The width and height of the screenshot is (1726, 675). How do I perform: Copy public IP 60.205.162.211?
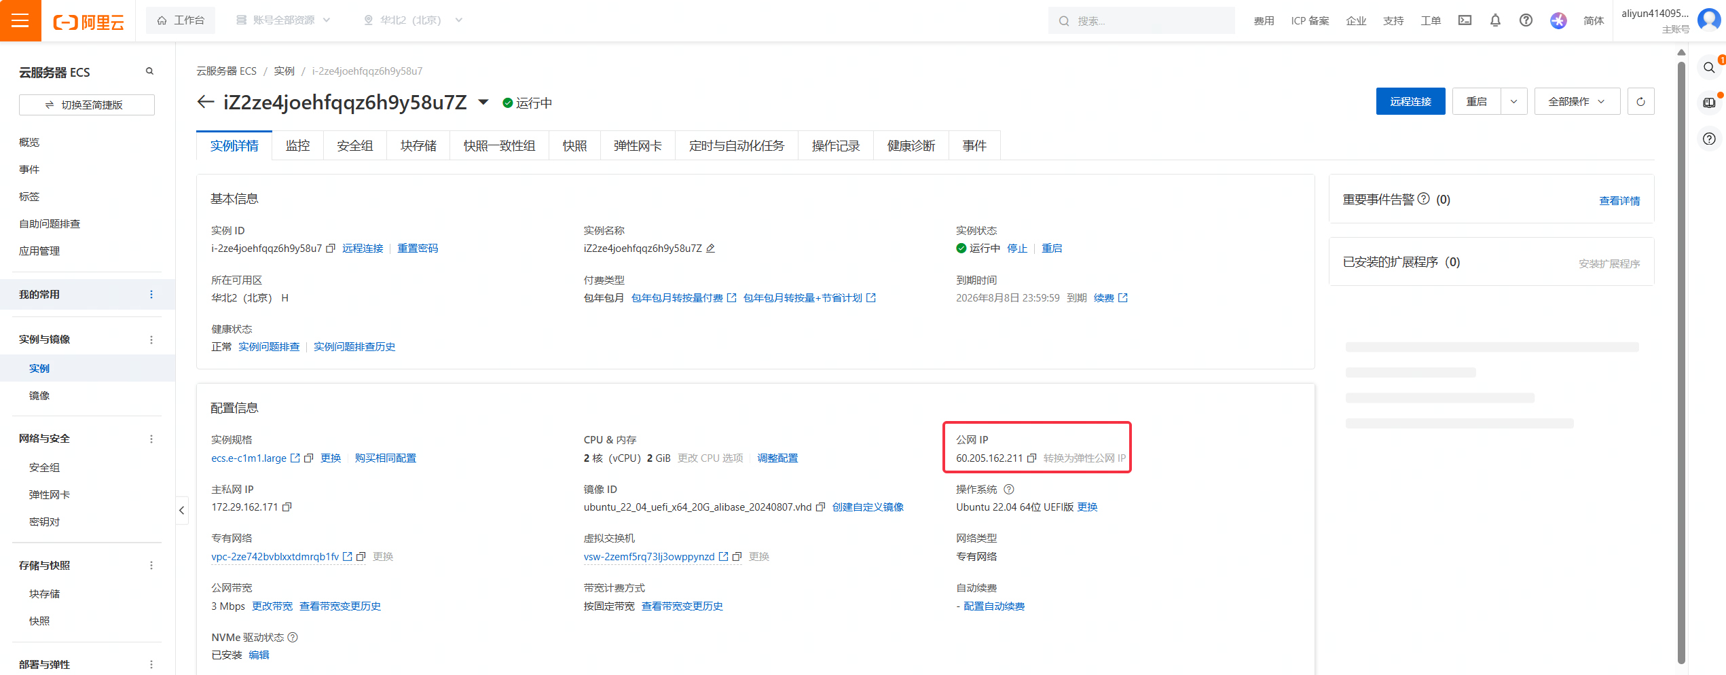click(1031, 458)
